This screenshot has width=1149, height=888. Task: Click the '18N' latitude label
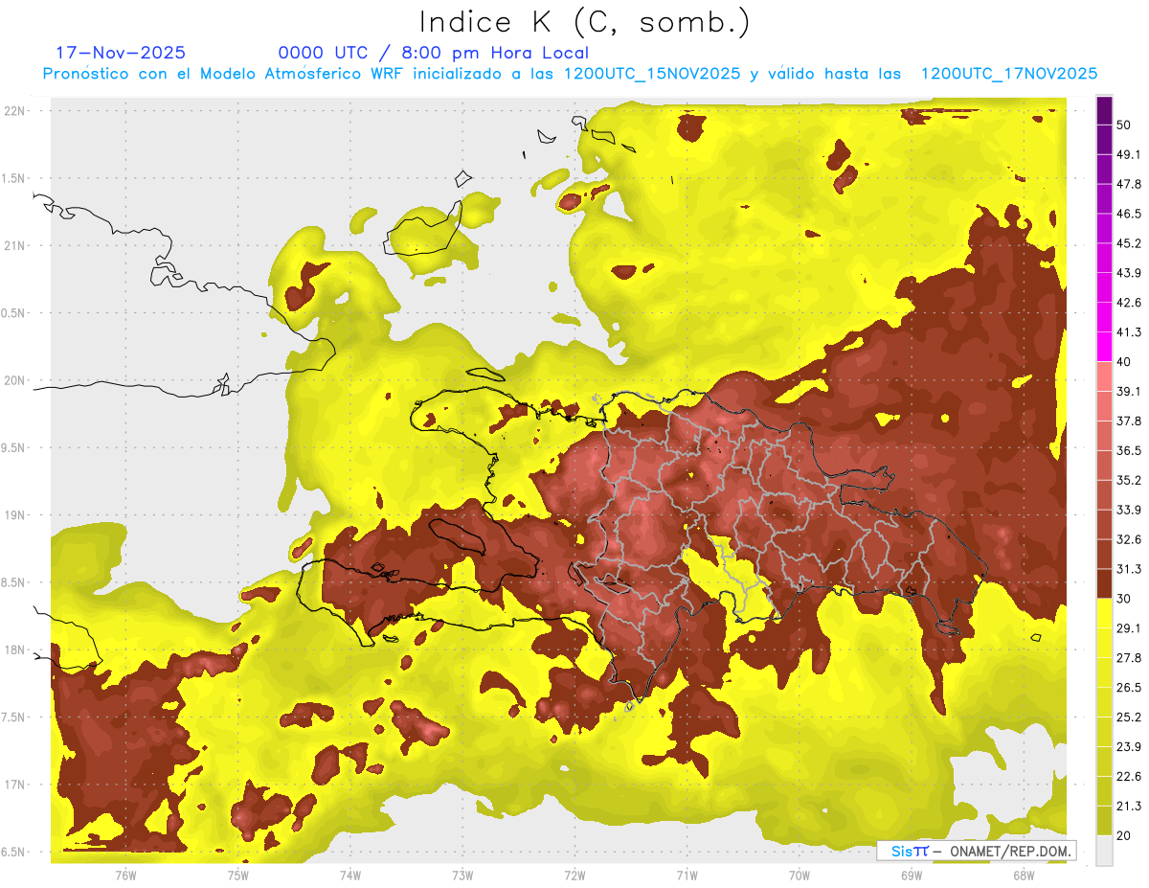(16, 650)
